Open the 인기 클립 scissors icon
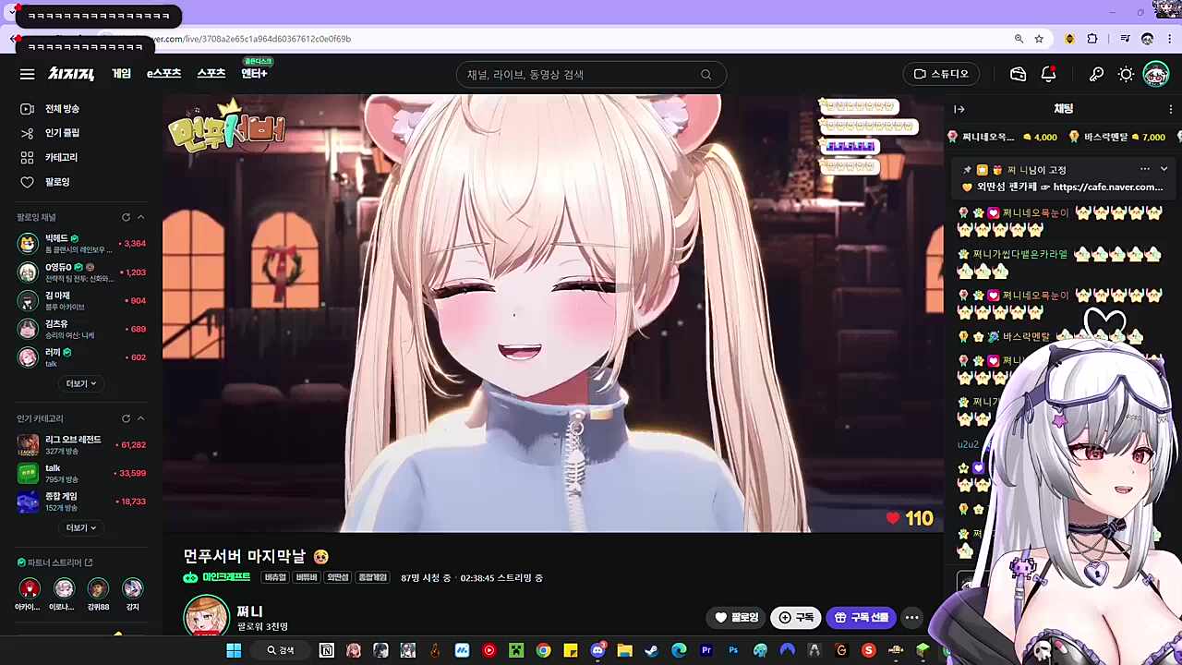1182x665 pixels. coord(27,132)
